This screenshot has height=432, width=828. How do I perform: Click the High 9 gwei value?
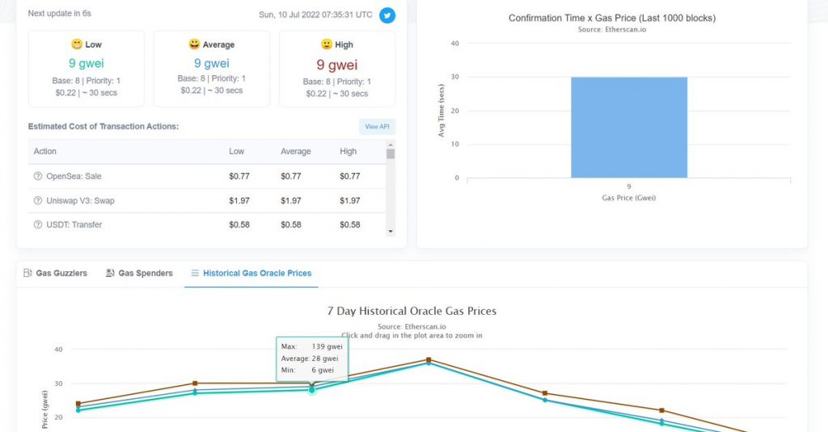pyautogui.click(x=337, y=65)
